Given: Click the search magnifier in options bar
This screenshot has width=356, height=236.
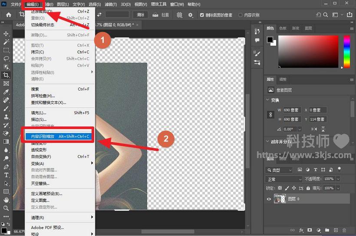Looking at the screenshot, I should point(325,15).
